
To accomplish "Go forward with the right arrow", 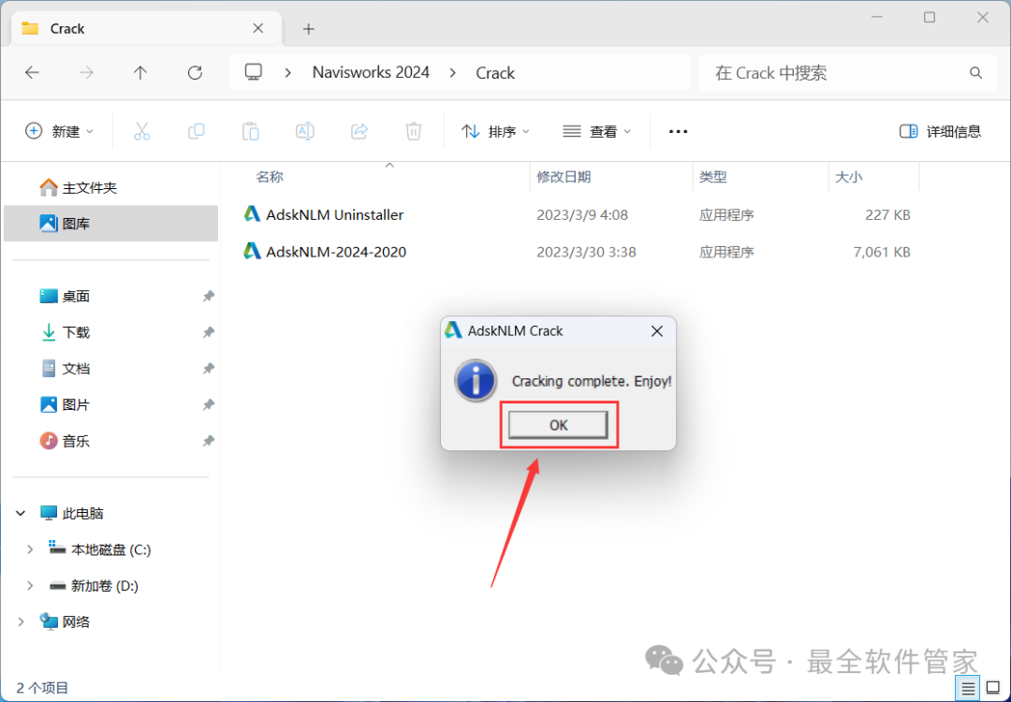I will [86, 73].
